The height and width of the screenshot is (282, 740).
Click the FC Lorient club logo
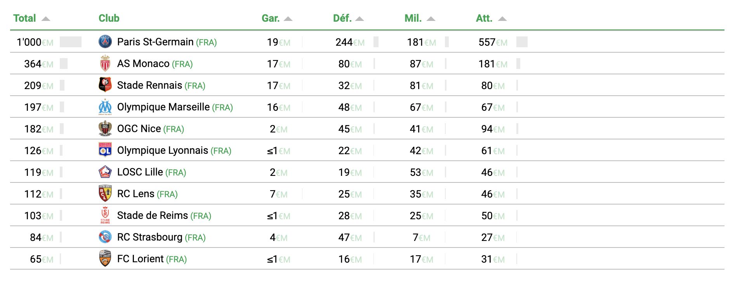(105, 259)
